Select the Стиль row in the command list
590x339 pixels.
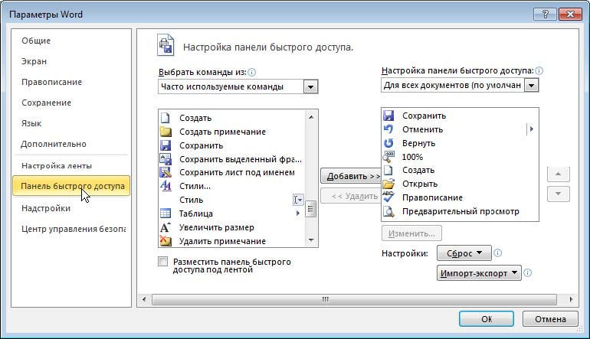(231, 200)
